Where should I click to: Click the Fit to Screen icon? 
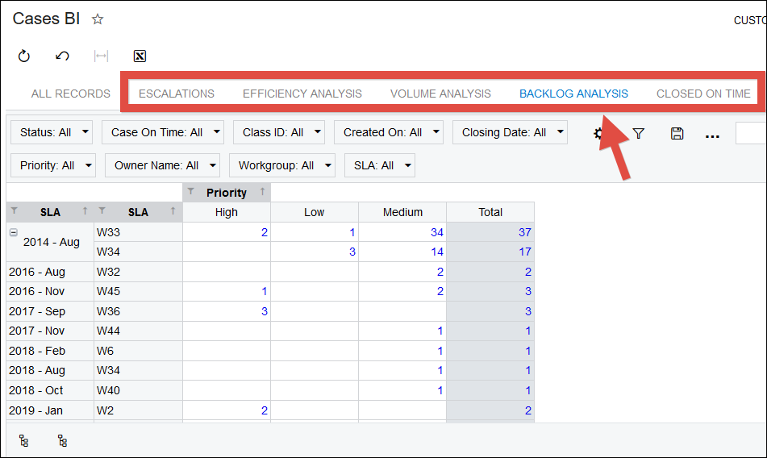coord(101,56)
